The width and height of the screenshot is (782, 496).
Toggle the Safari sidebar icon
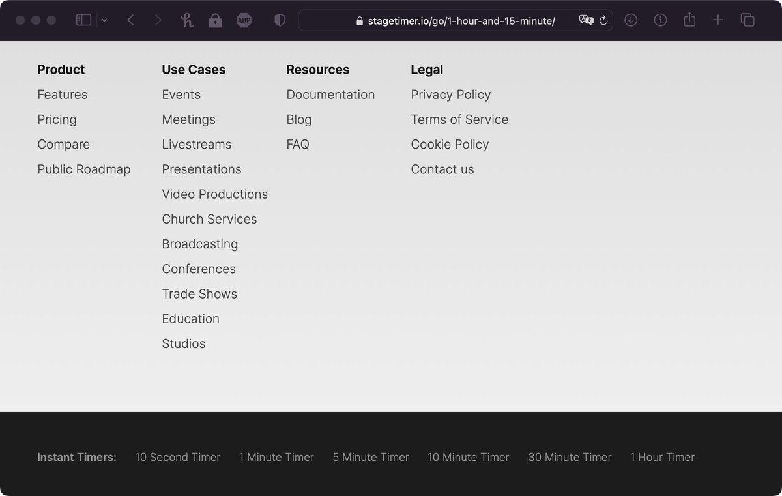(83, 20)
